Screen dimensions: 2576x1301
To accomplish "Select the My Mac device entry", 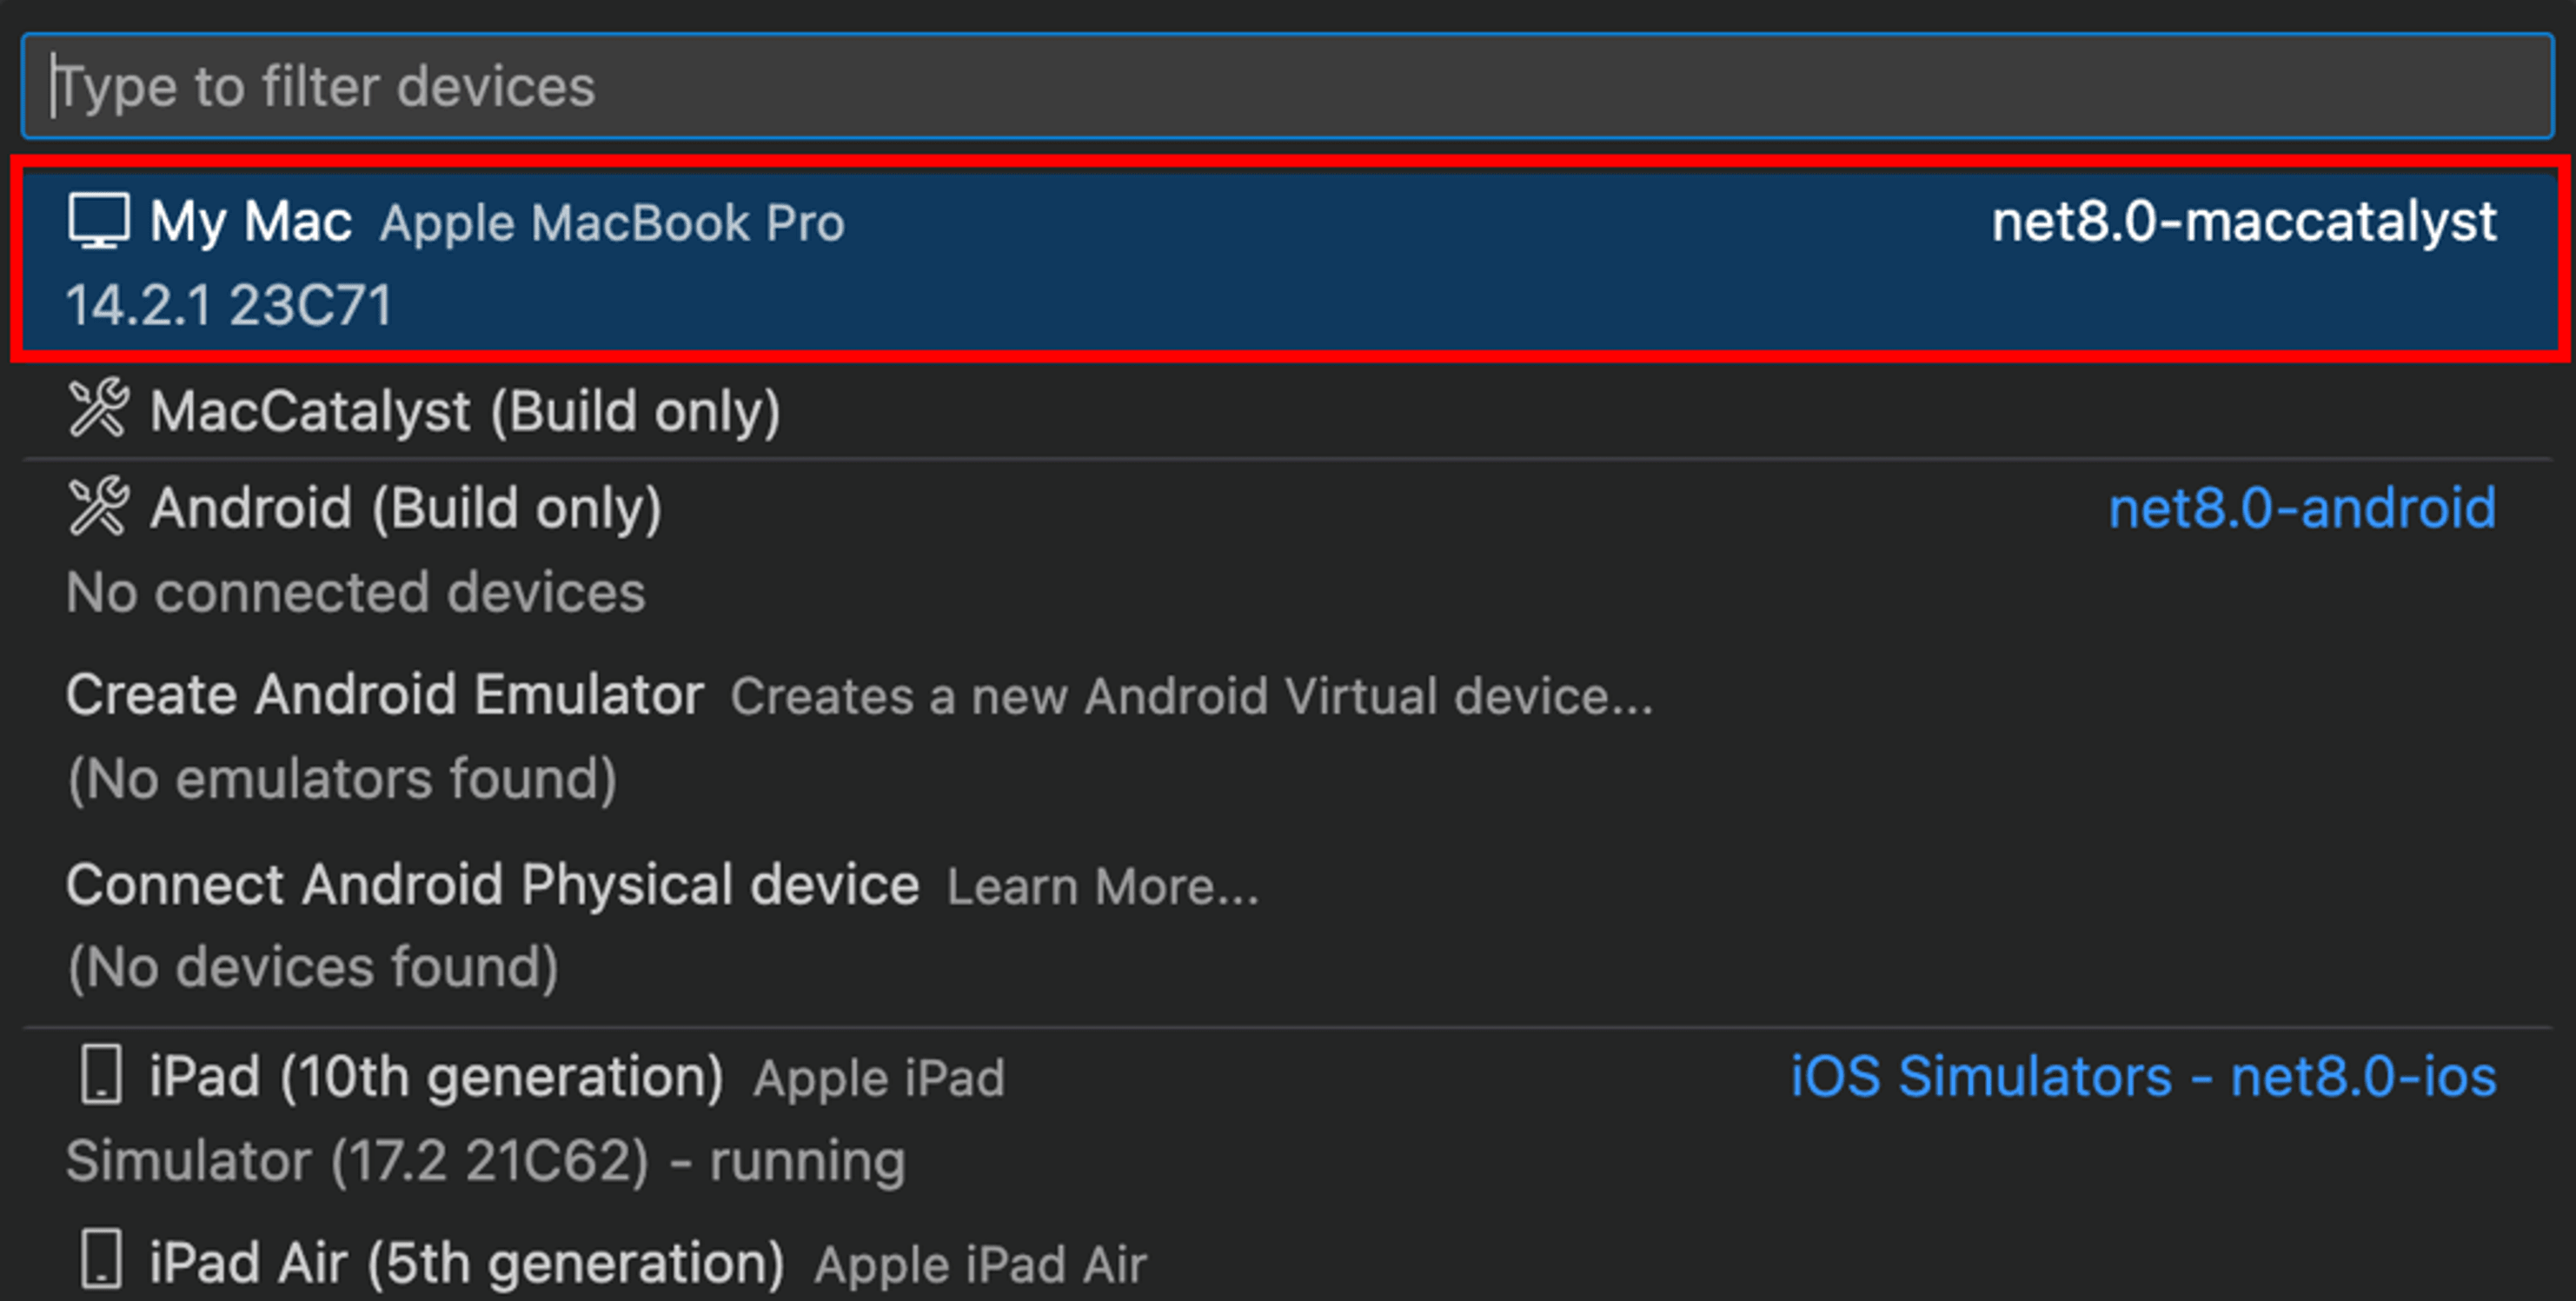I will click(x=250, y=221).
